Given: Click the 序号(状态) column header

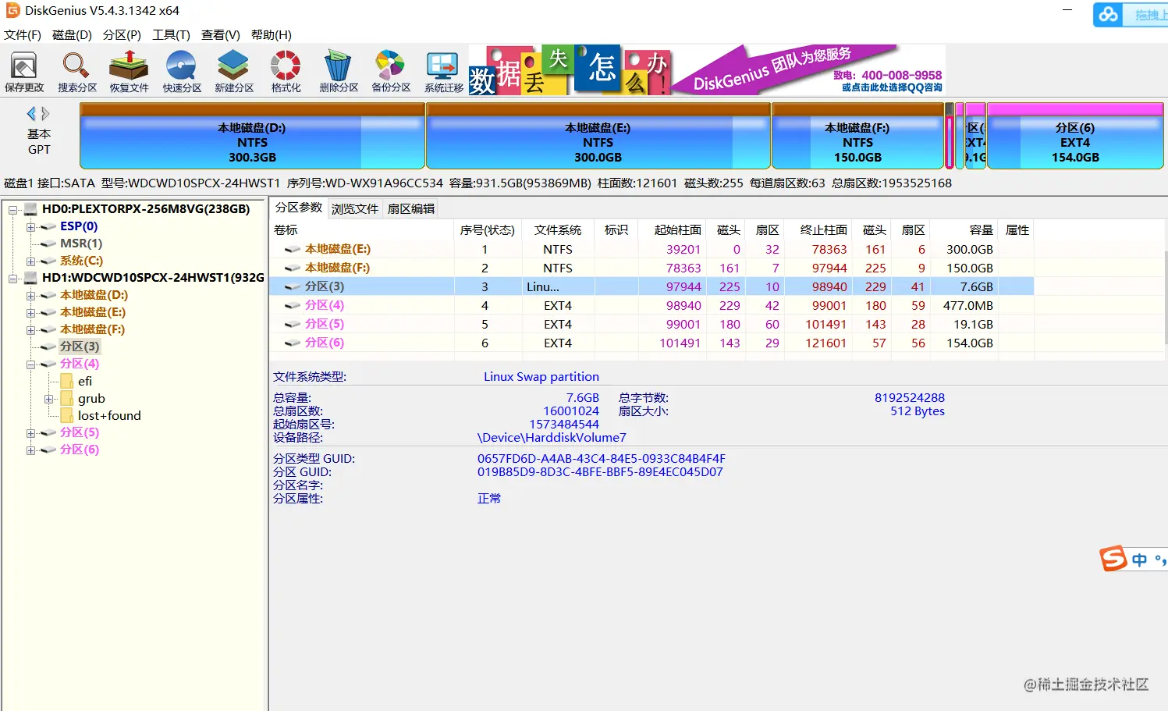Looking at the screenshot, I should click(x=488, y=230).
